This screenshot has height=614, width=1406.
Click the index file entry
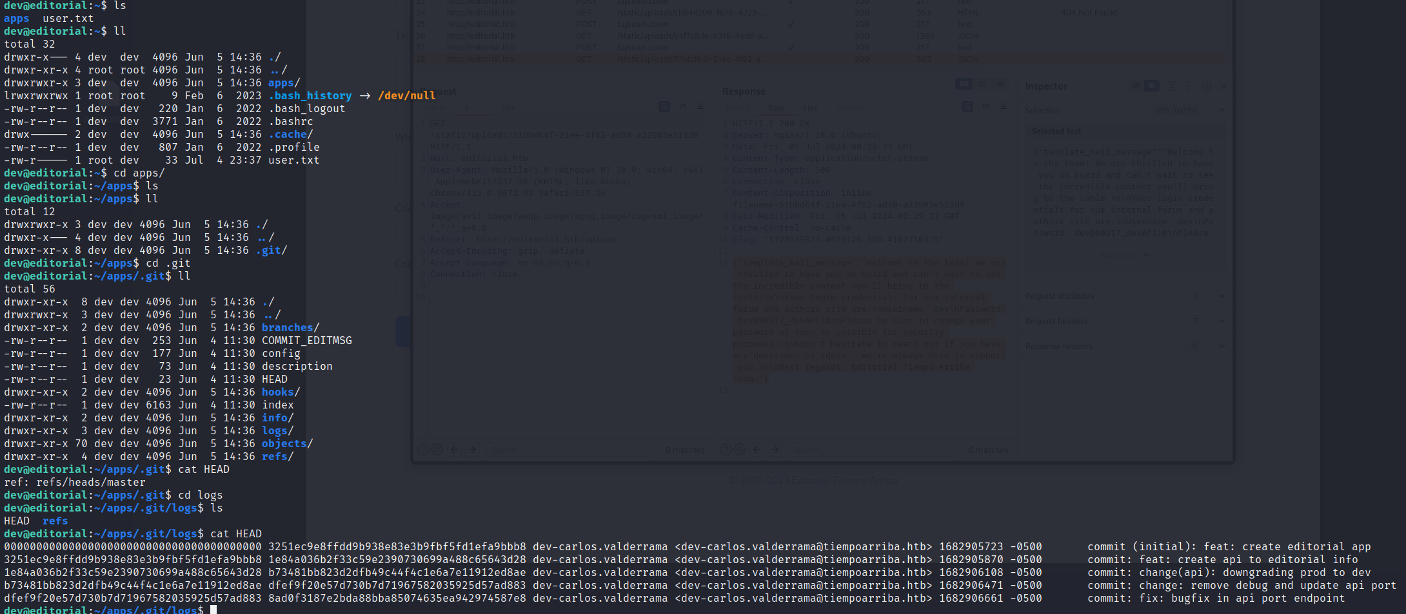pyautogui.click(x=278, y=405)
